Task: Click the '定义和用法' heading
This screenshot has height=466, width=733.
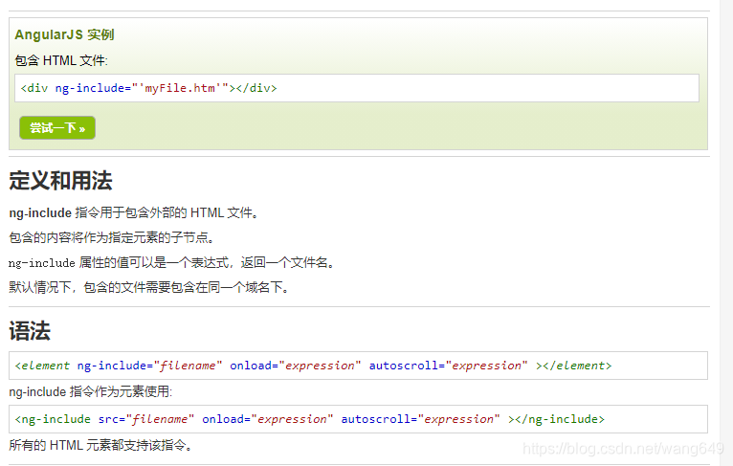Action: pos(60,181)
